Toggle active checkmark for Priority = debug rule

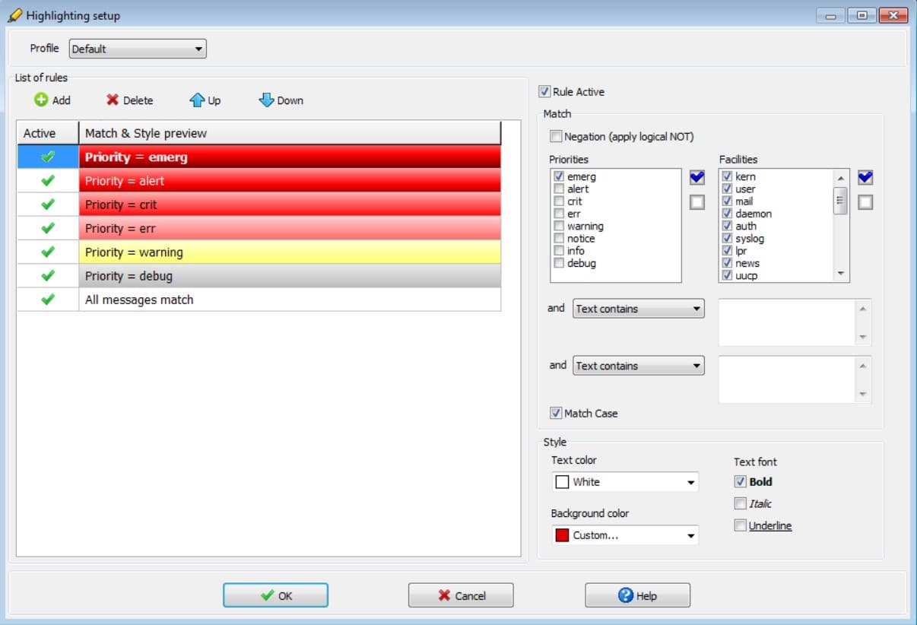48,275
